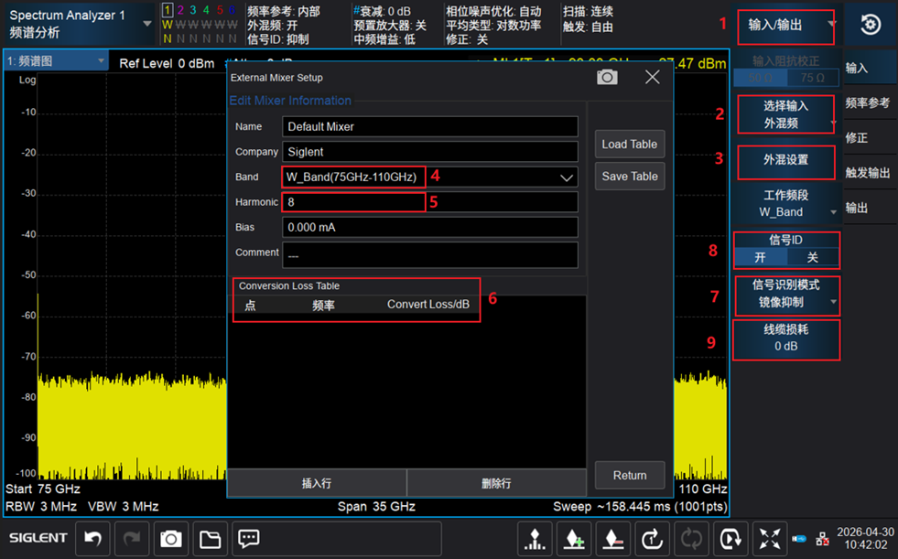Click the USB device status icon
This screenshot has height=559, width=898.
[x=799, y=538]
